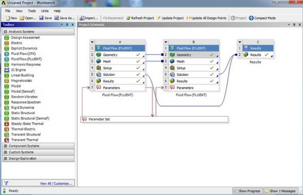303x195 pixels.
Task: Select the Parameter Set bar
Action: [154, 120]
